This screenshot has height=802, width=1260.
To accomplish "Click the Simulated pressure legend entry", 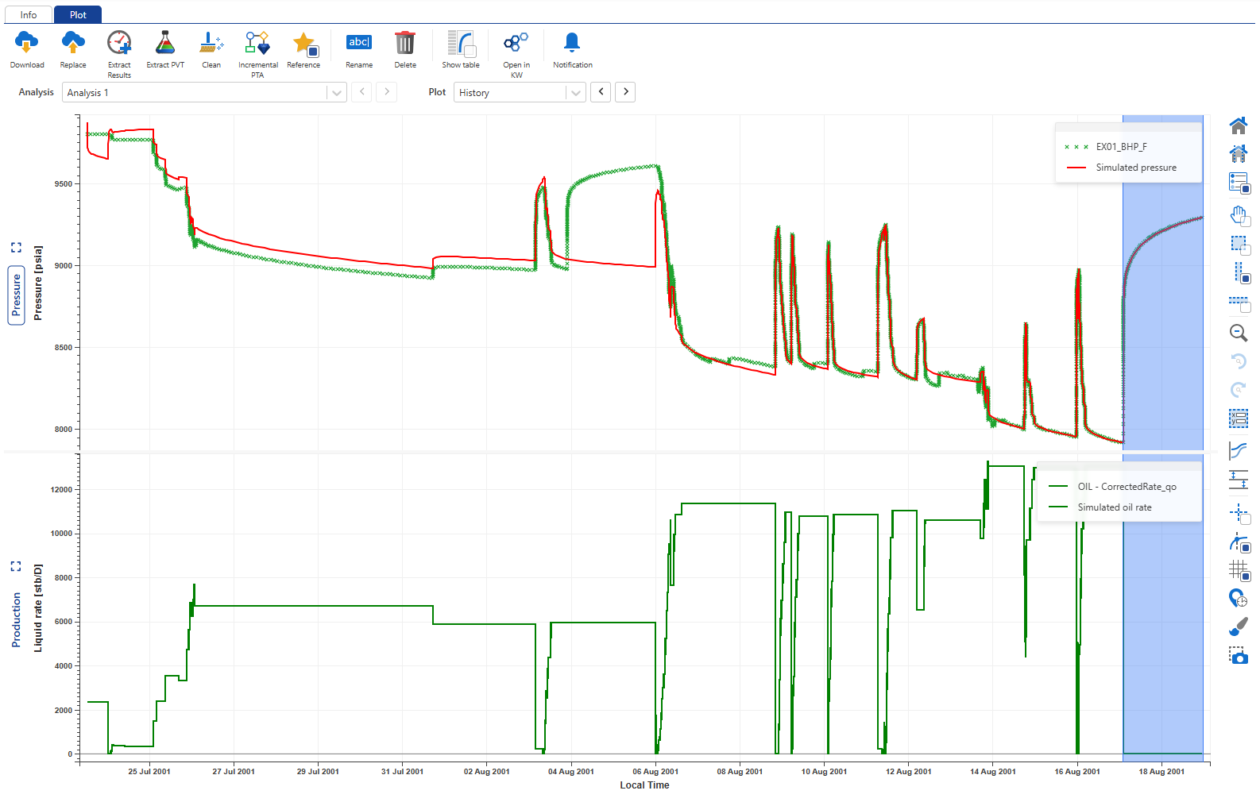I will (1135, 168).
